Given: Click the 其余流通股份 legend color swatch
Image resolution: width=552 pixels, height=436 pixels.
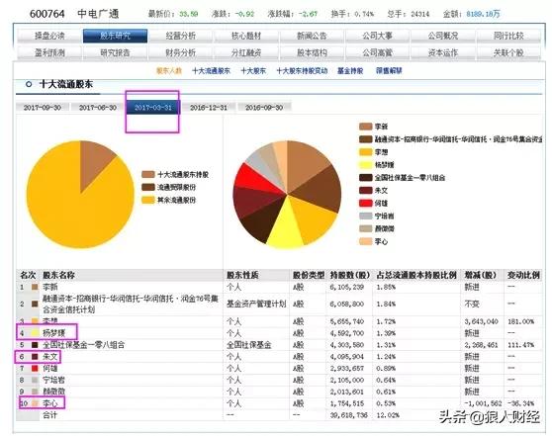Looking at the screenshot, I should click(148, 200).
